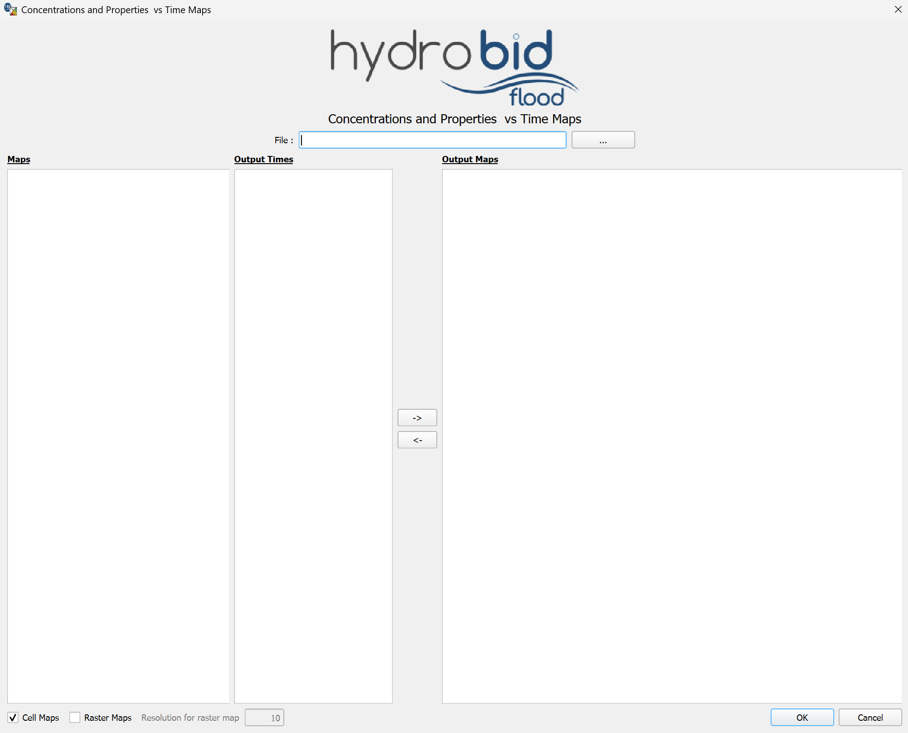Click inside the File path input field
Viewport: 908px width, 733px height.
(x=432, y=140)
